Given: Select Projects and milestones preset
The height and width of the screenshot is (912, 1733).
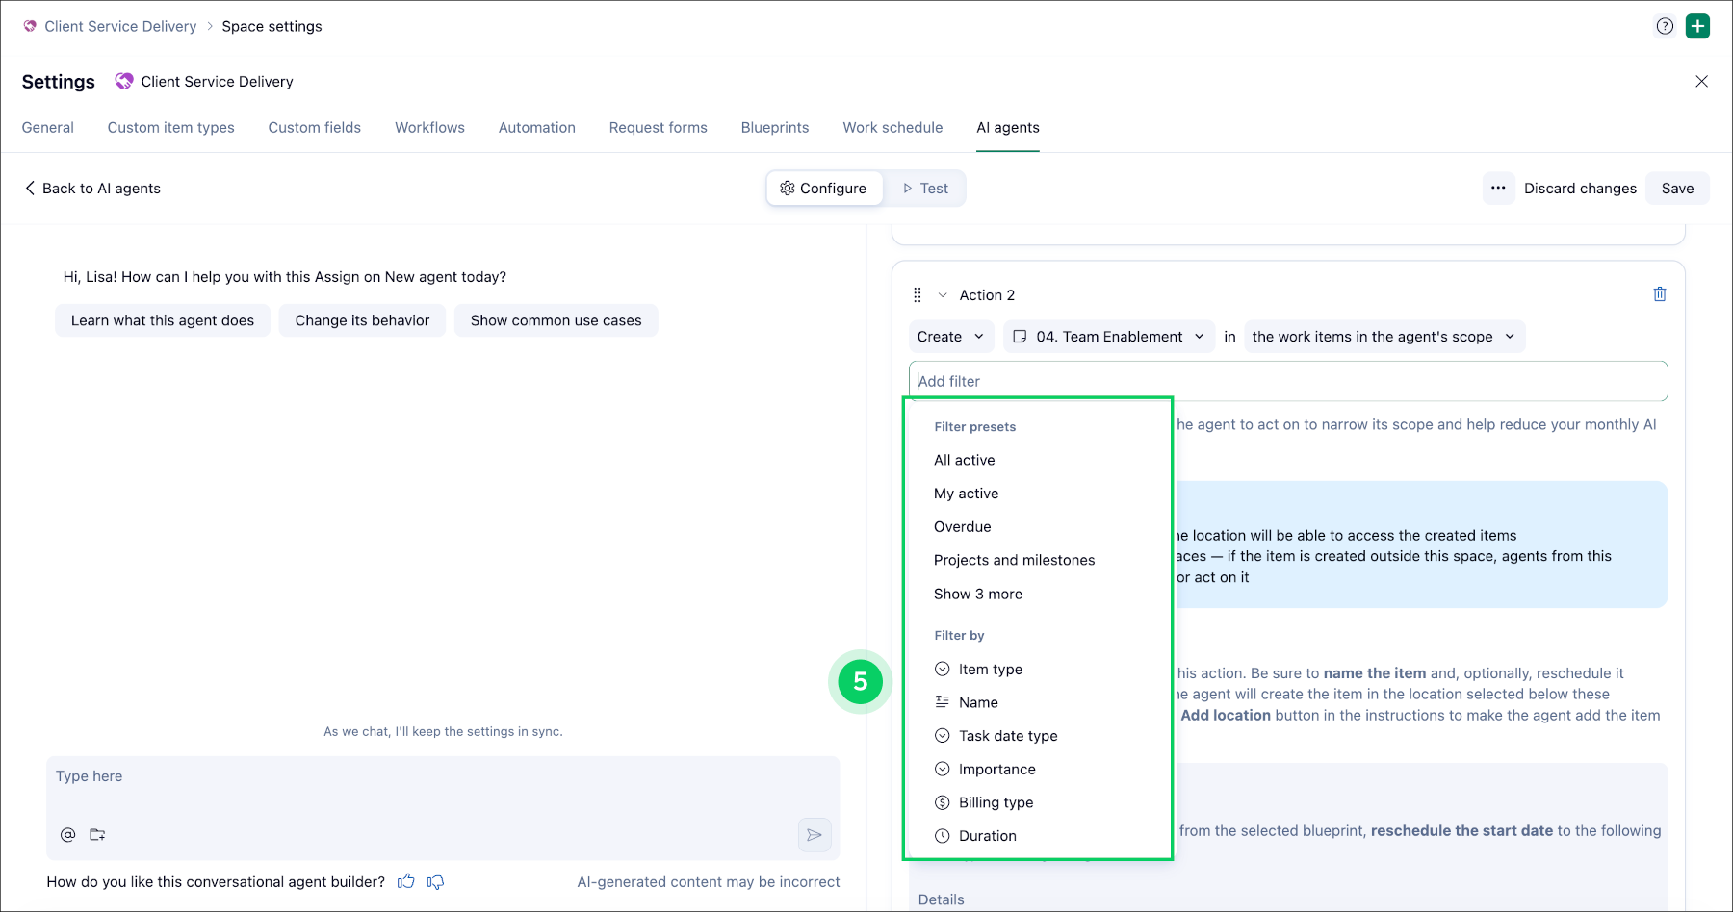Looking at the screenshot, I should [1015, 560].
